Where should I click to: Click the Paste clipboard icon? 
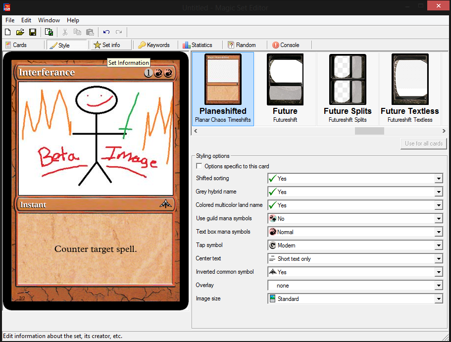pyautogui.click(x=90, y=32)
